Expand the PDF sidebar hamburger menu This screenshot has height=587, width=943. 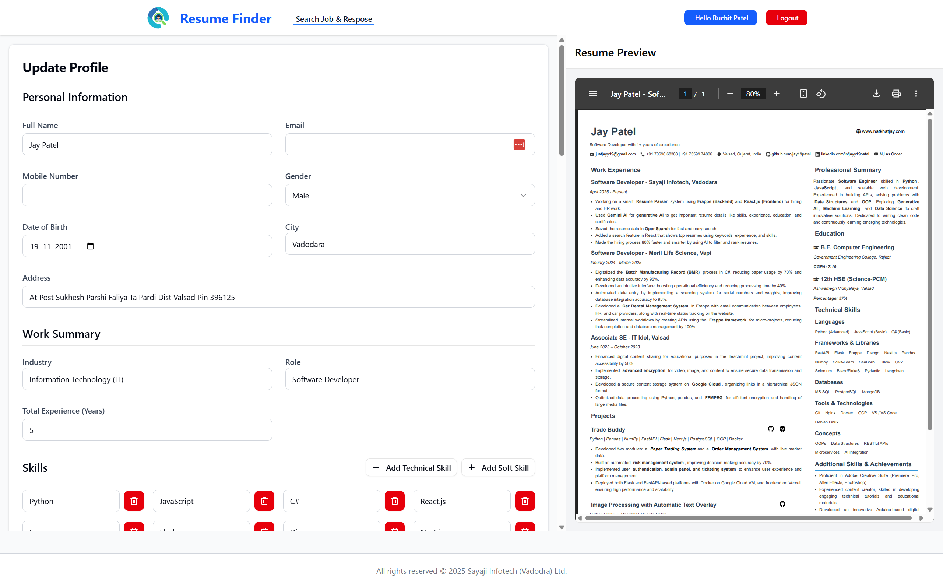(592, 94)
